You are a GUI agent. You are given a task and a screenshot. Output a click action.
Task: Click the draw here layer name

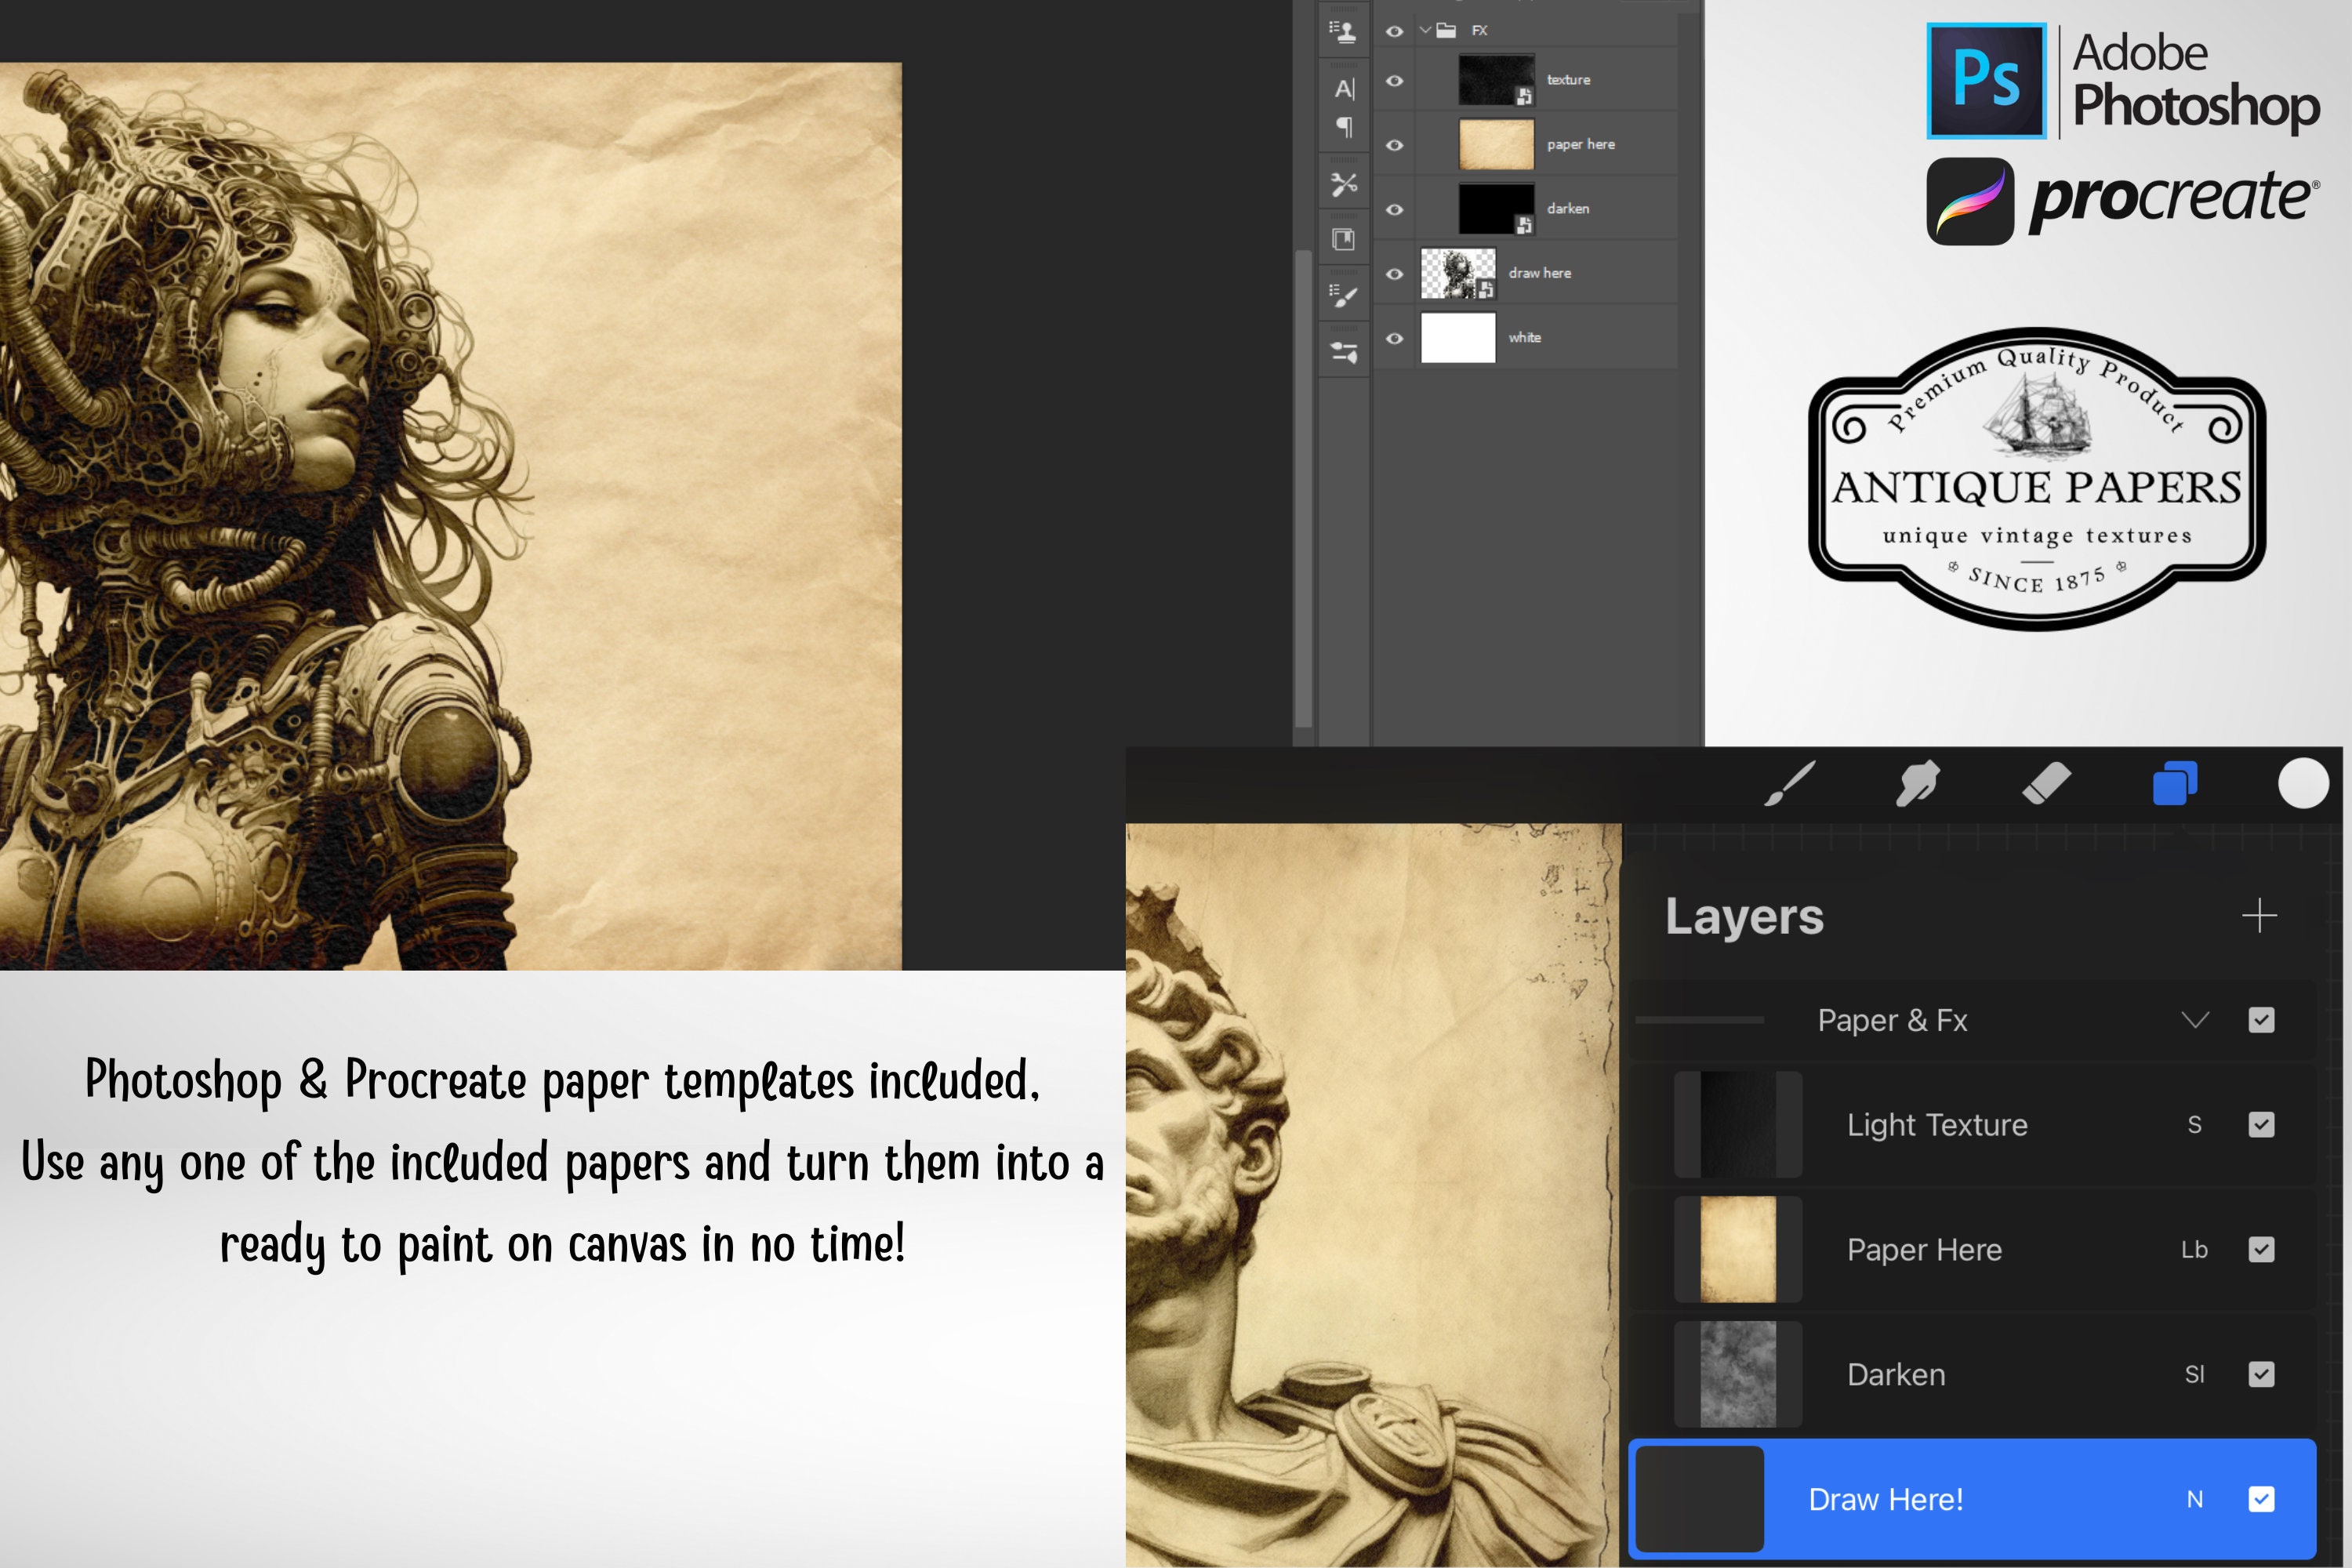pyautogui.click(x=1540, y=274)
